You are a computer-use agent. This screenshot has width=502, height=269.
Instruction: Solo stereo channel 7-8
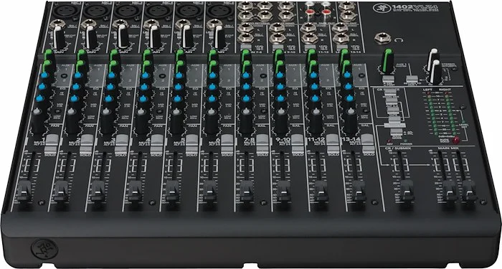(262, 151)
